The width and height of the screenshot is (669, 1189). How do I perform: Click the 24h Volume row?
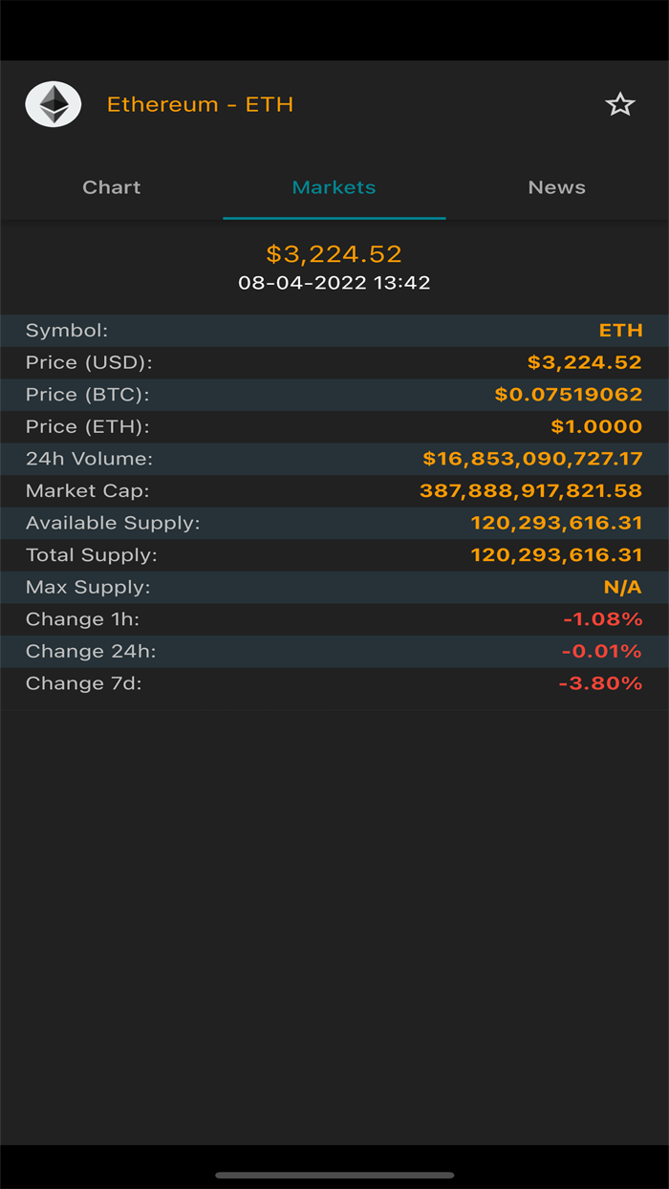(x=334, y=458)
